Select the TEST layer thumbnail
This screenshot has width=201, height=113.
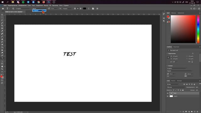point(171,93)
